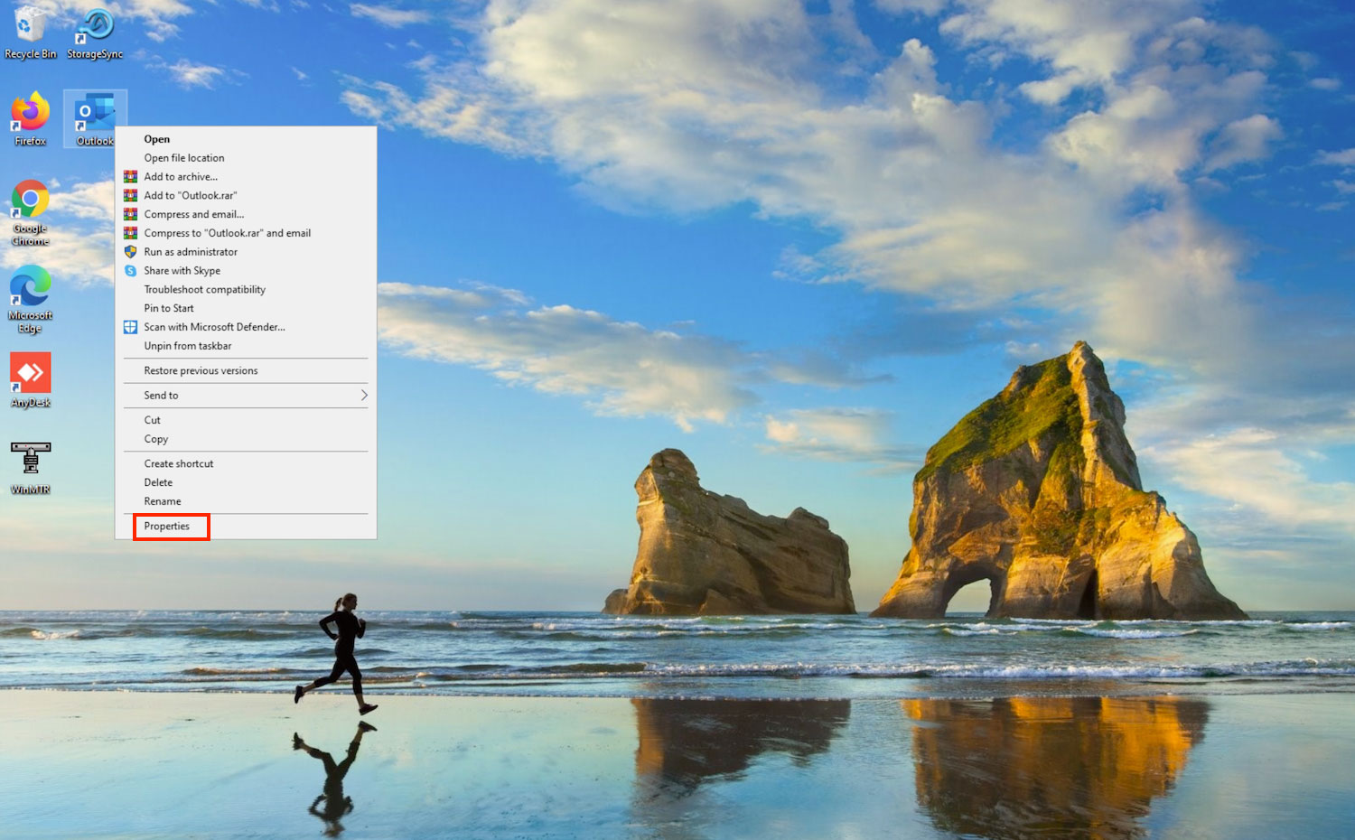Open the Recycle Bin desktop icon
The width and height of the screenshot is (1355, 840).
coord(30,27)
